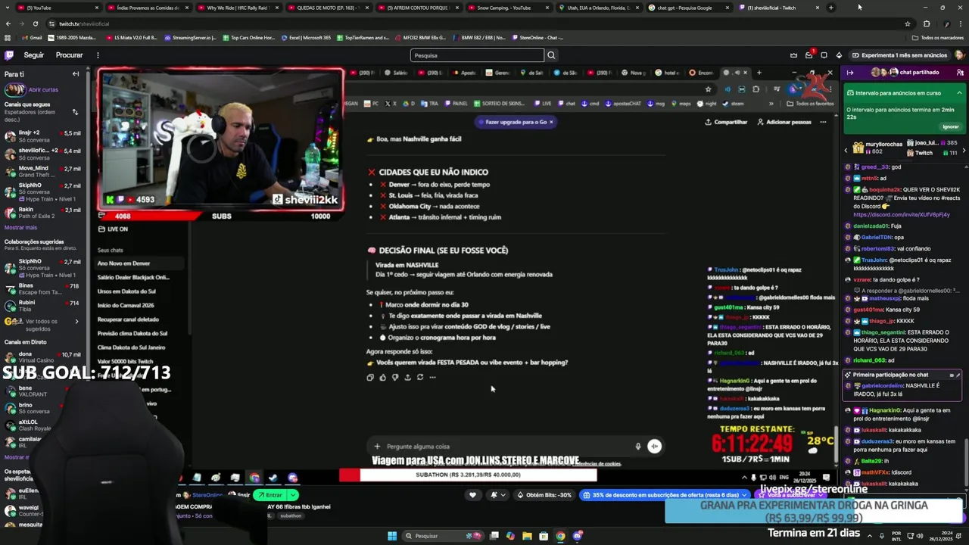Click Entrar button below the stream
Image resolution: width=969 pixels, height=545 pixels.
point(270,495)
